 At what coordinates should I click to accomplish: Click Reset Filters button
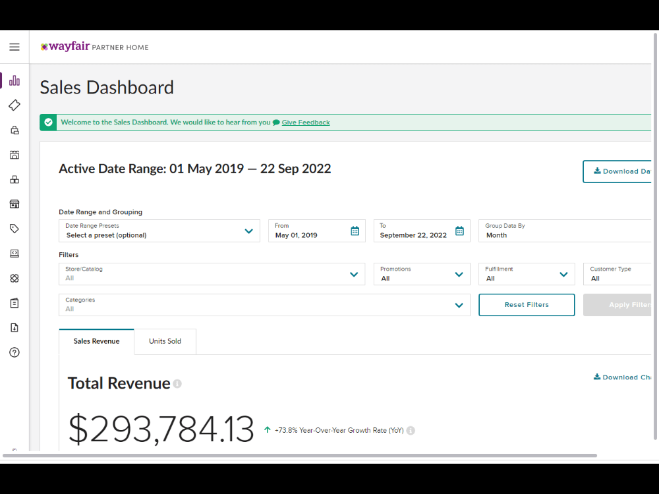[x=527, y=304]
